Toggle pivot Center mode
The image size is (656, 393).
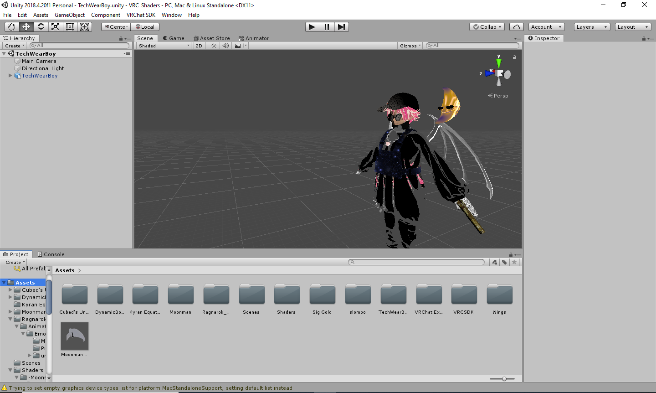(x=116, y=27)
